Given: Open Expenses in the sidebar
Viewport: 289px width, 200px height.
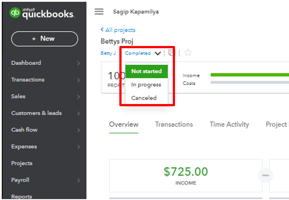Looking at the screenshot, I should point(24,146).
